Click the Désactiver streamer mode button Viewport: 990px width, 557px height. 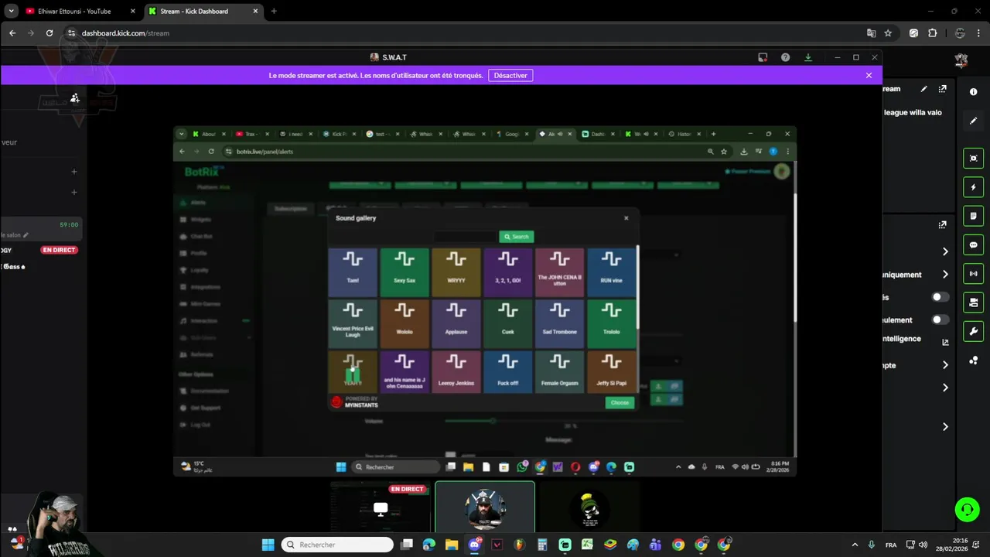(510, 75)
